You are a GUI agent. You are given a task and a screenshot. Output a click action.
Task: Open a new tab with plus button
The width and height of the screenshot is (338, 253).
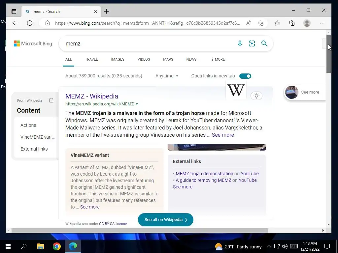pos(107,12)
